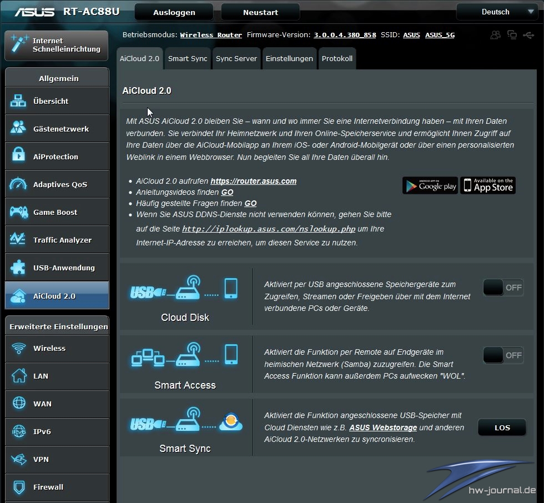Switch to the Einstellungen tab
544x503 pixels.
[289, 59]
